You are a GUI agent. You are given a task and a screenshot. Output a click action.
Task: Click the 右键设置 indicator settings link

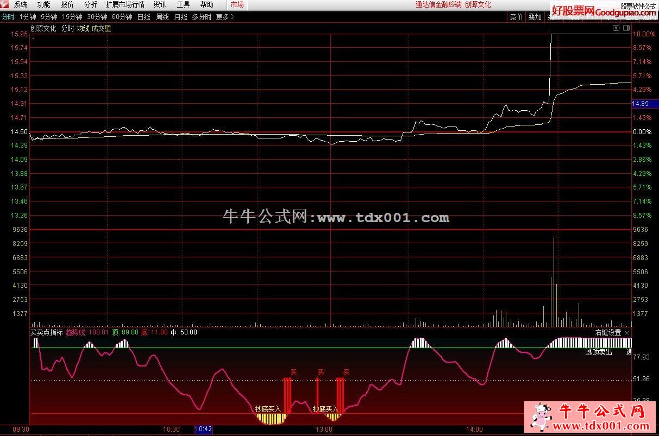pyautogui.click(x=608, y=333)
